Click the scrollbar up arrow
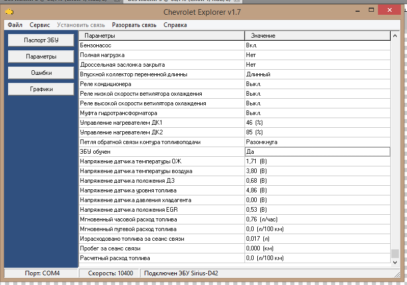The height and width of the screenshot is (285, 407). point(395,36)
